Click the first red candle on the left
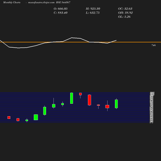The height and width of the screenshot is (161, 161). (9, 118)
